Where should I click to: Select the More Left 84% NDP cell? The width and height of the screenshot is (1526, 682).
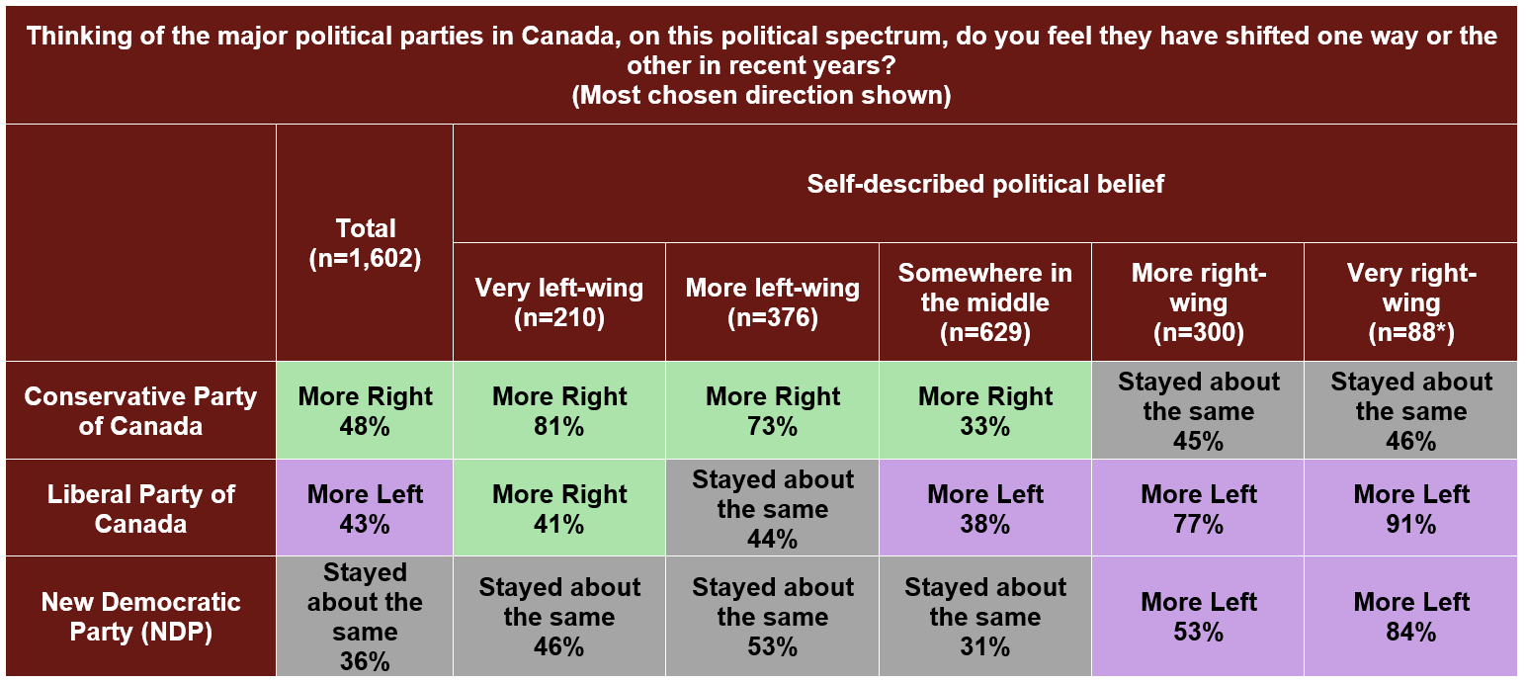click(1410, 616)
